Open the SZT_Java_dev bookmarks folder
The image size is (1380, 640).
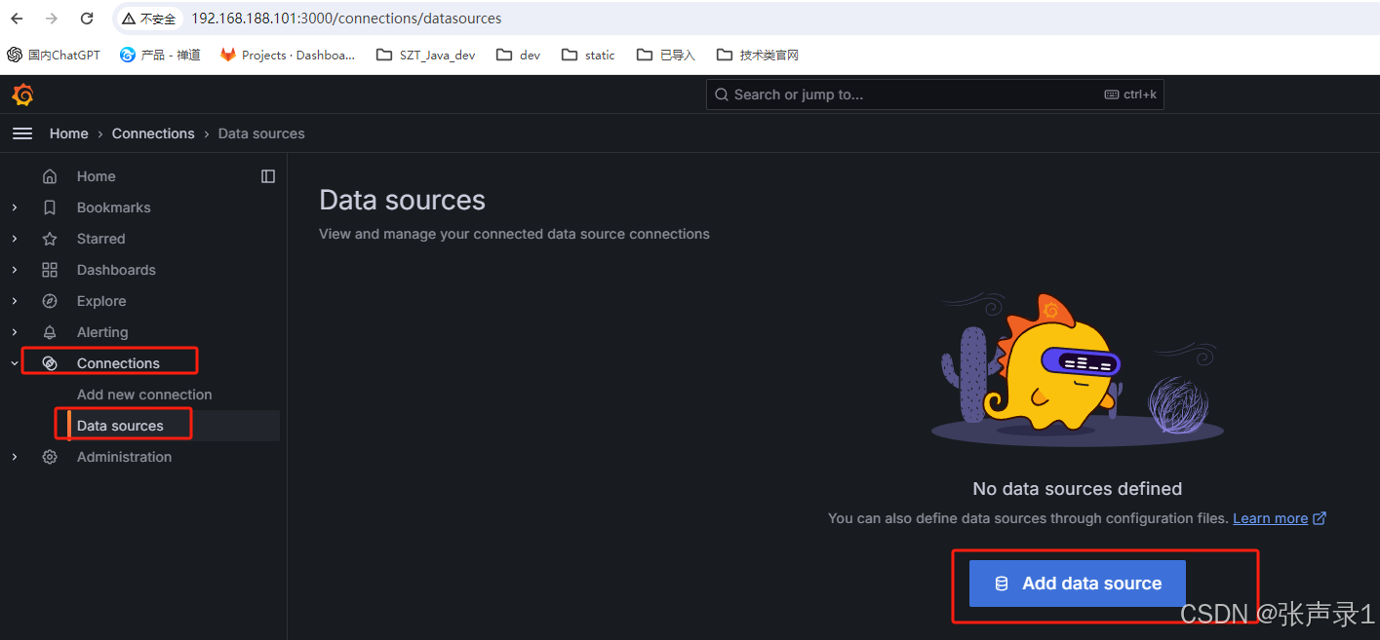[x=426, y=56]
